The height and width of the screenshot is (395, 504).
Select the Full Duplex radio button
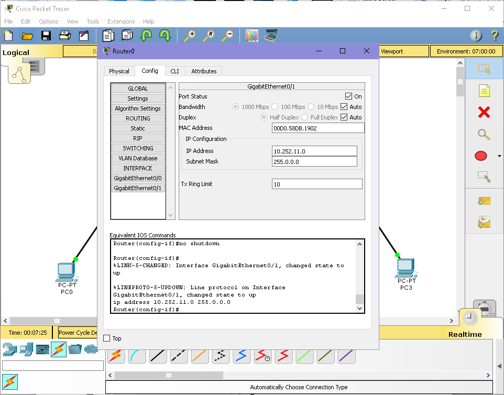point(305,117)
